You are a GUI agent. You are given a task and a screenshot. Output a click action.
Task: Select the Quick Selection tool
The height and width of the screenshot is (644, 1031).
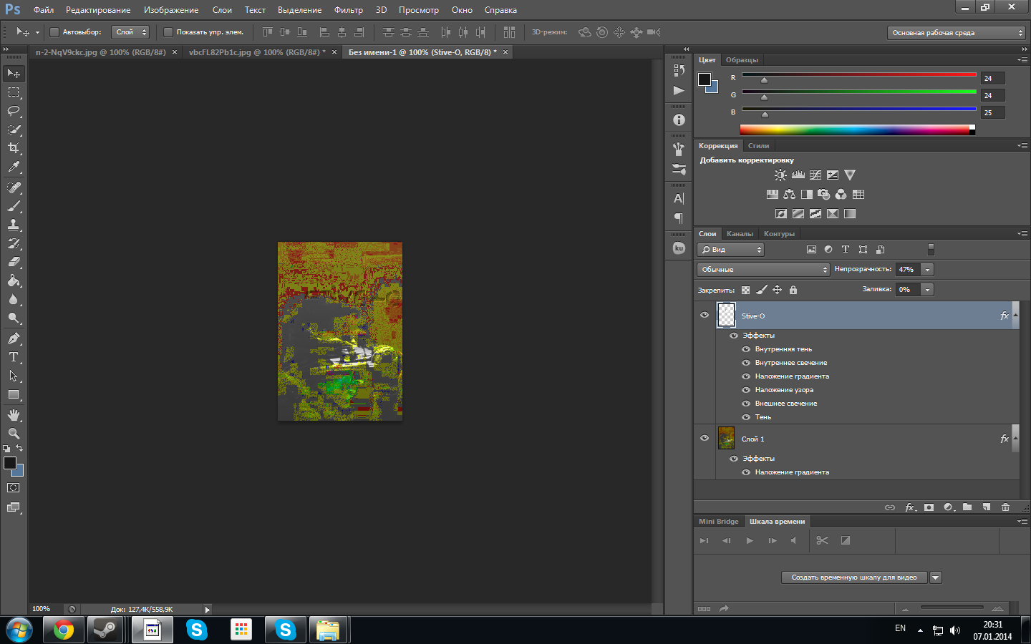pyautogui.click(x=14, y=130)
